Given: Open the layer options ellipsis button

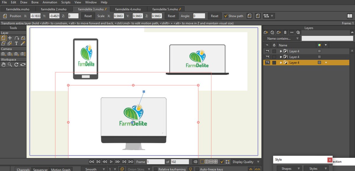Looking at the screenshot, I should (x=292, y=32).
